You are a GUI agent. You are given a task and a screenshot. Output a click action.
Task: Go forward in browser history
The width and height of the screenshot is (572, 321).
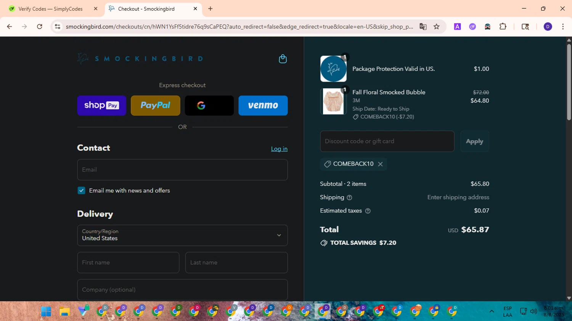[x=24, y=27]
